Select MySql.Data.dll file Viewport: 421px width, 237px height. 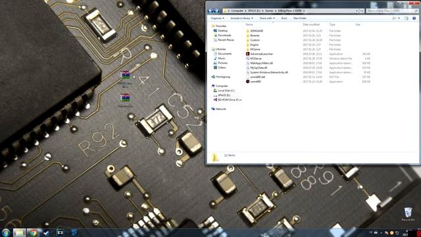[x=257, y=68]
